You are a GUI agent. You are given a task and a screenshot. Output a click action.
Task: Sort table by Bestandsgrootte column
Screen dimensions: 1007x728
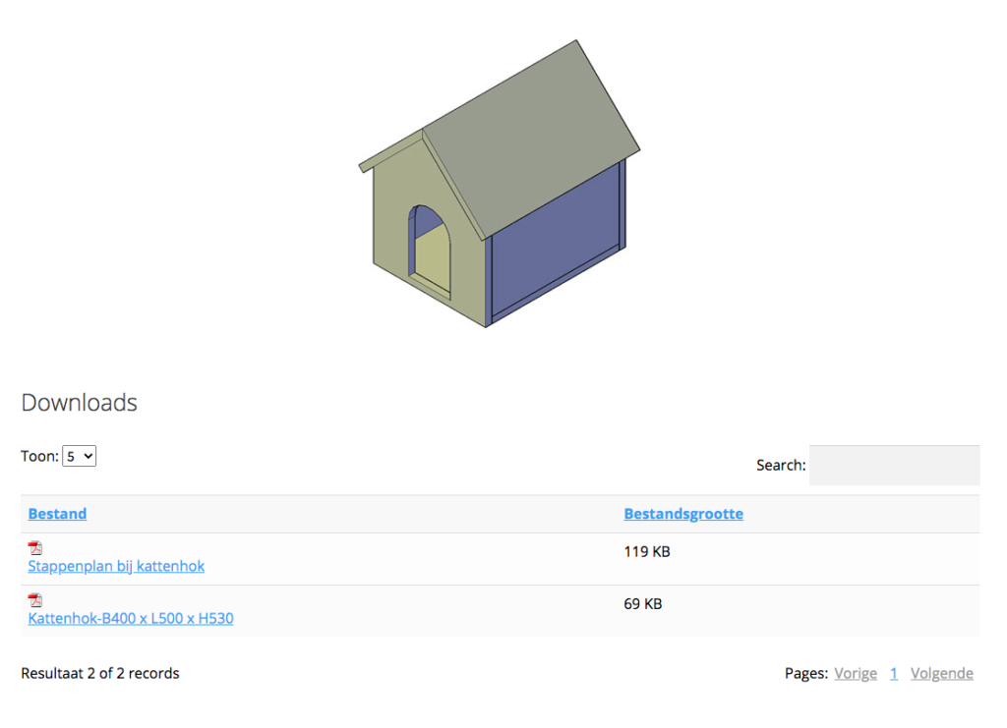(683, 514)
